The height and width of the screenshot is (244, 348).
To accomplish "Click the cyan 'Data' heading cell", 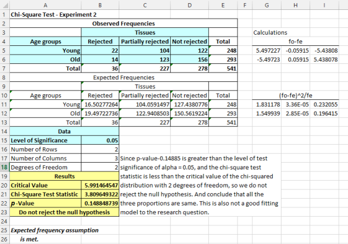I will tap(65, 132).
